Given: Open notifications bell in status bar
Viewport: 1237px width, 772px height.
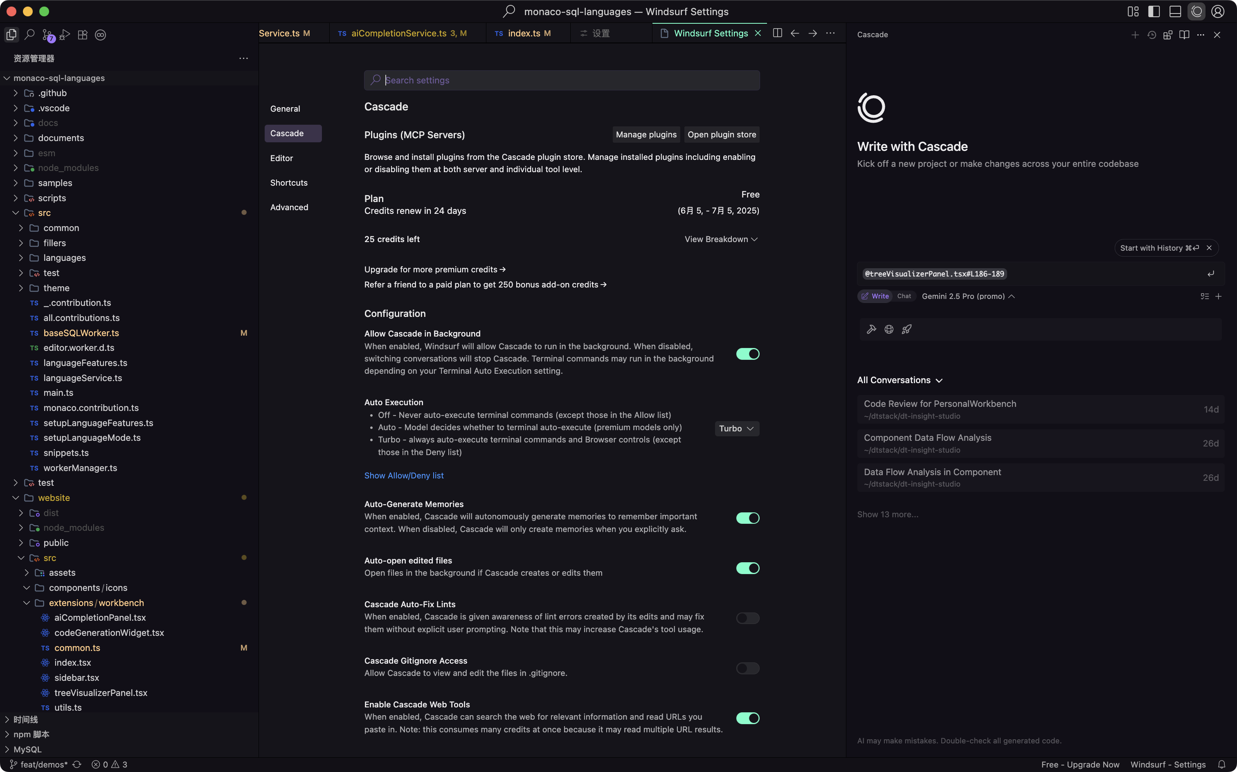Looking at the screenshot, I should click(1221, 764).
